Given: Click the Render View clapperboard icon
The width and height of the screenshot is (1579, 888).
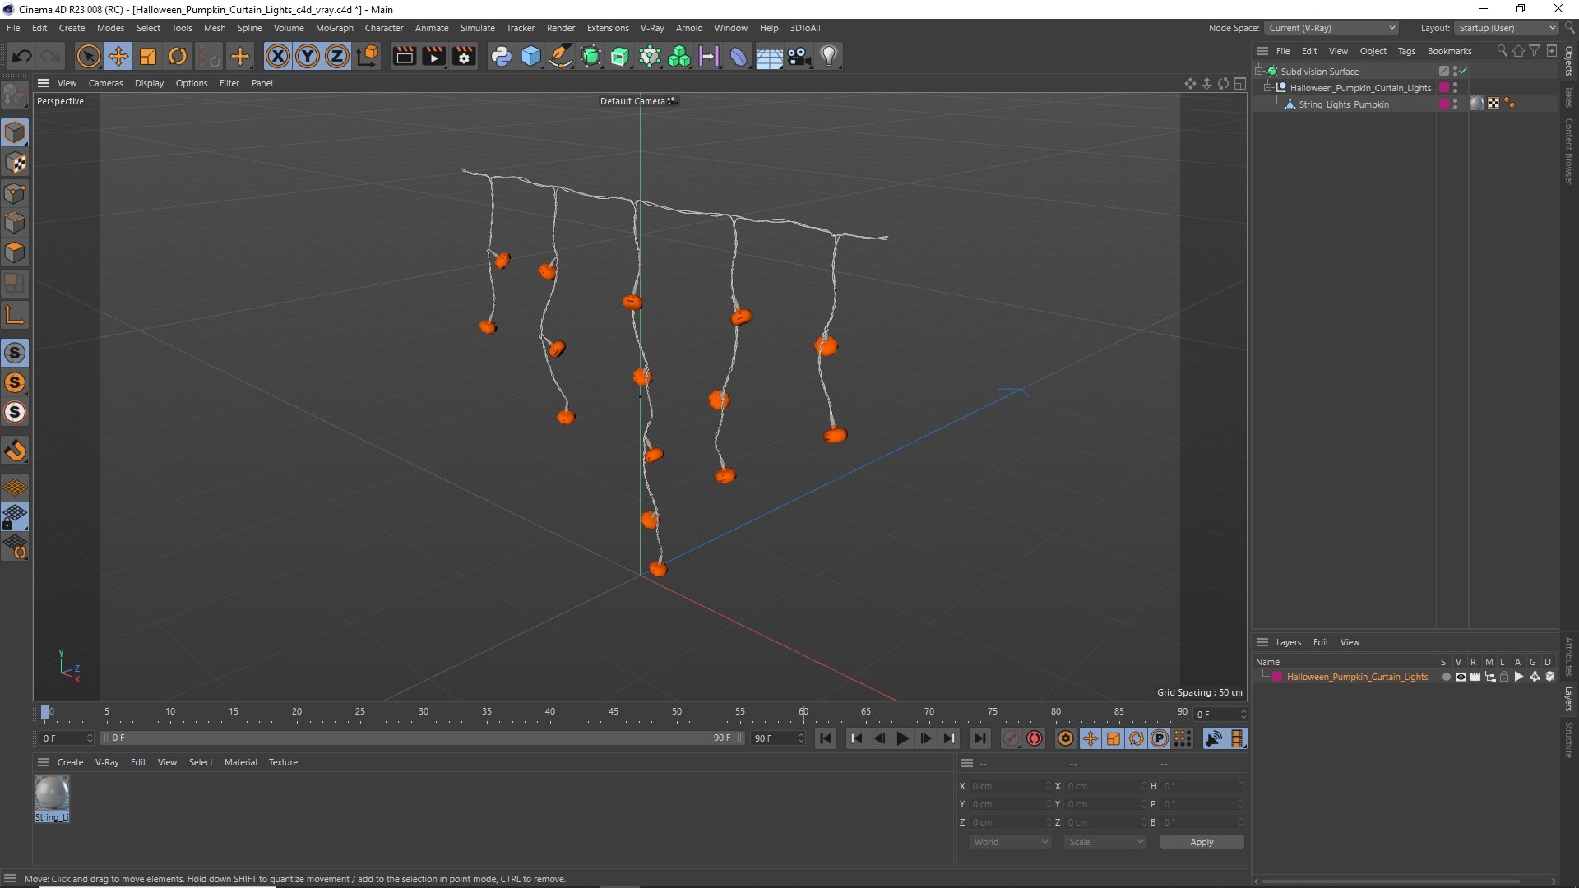Looking at the screenshot, I should 404,56.
